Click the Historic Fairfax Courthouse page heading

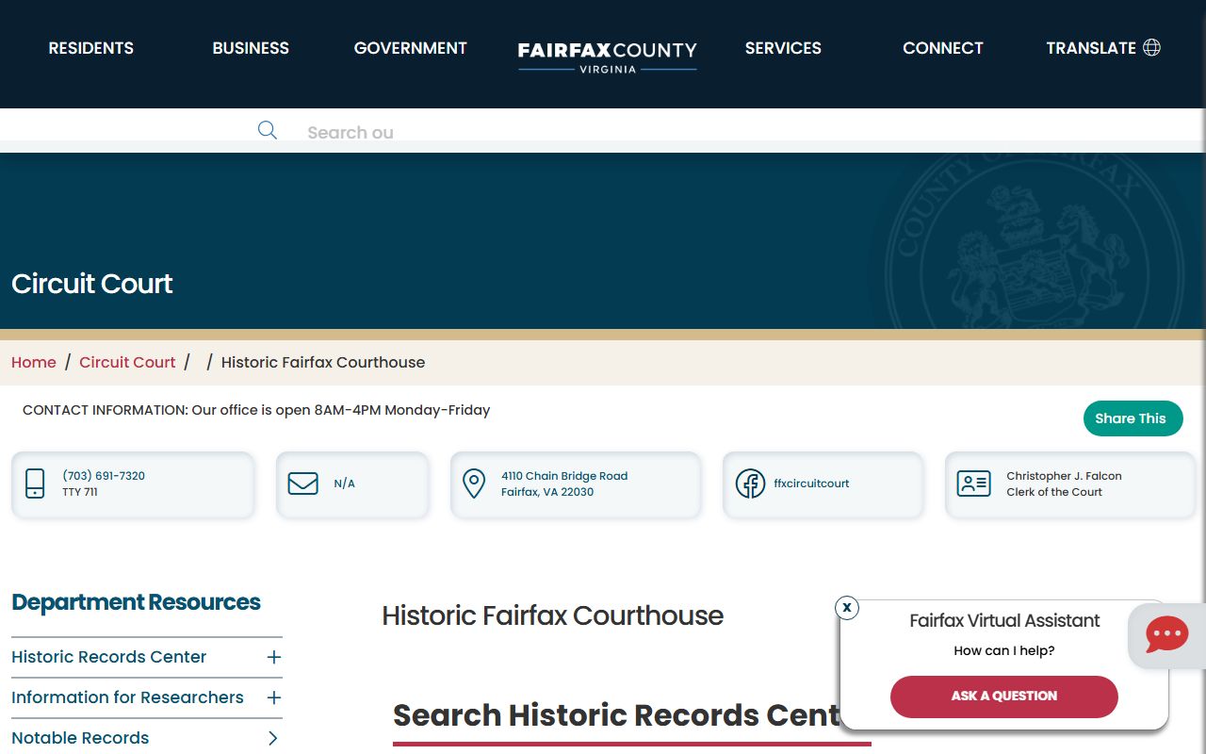coord(553,615)
